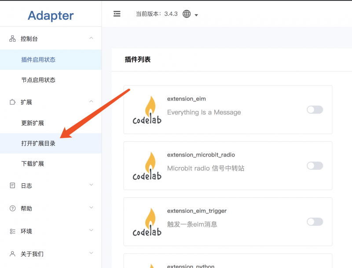Click the 帮助 question mark icon
The width and height of the screenshot is (352, 268).
(x=13, y=208)
